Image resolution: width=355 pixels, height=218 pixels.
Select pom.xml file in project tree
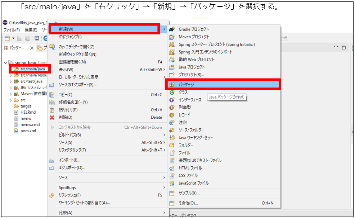coord(28,131)
